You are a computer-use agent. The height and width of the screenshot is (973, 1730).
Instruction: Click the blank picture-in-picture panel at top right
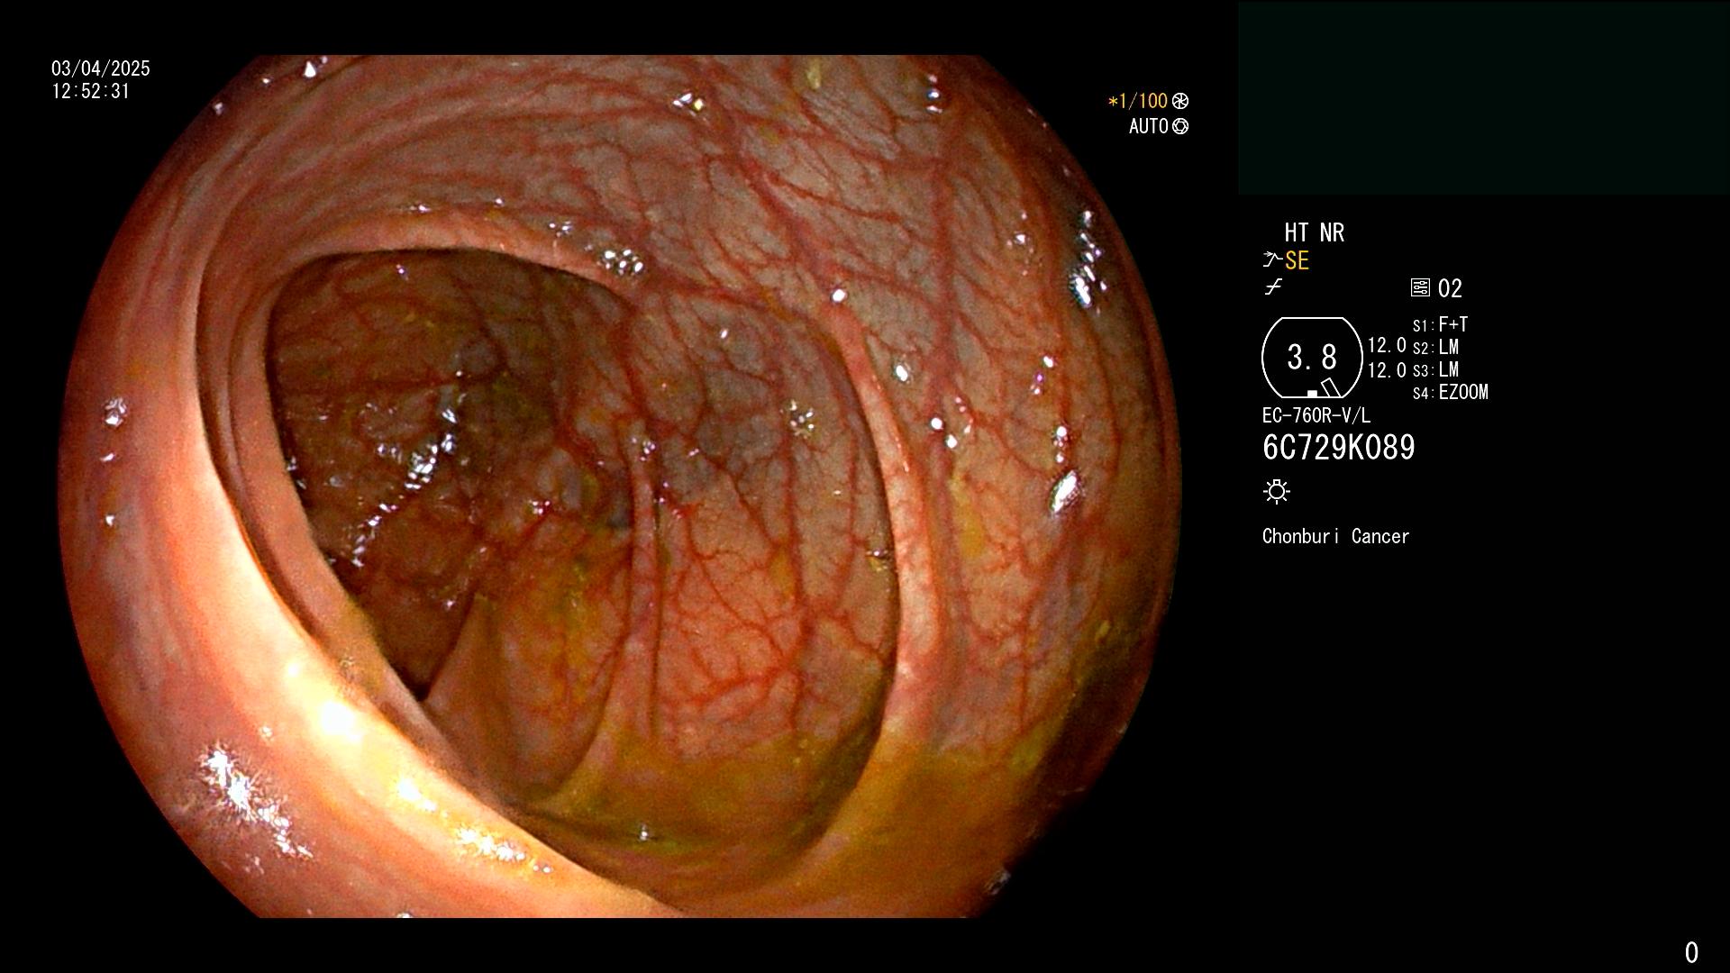(x=1483, y=98)
